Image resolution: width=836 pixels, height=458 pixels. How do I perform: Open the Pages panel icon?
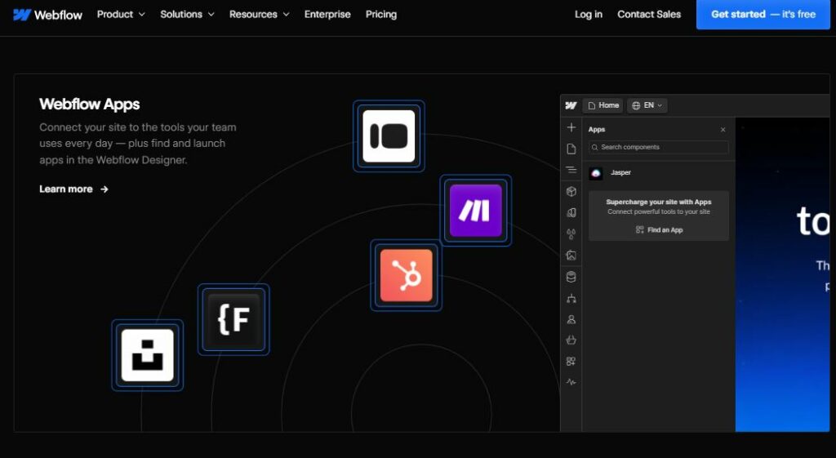click(x=571, y=149)
